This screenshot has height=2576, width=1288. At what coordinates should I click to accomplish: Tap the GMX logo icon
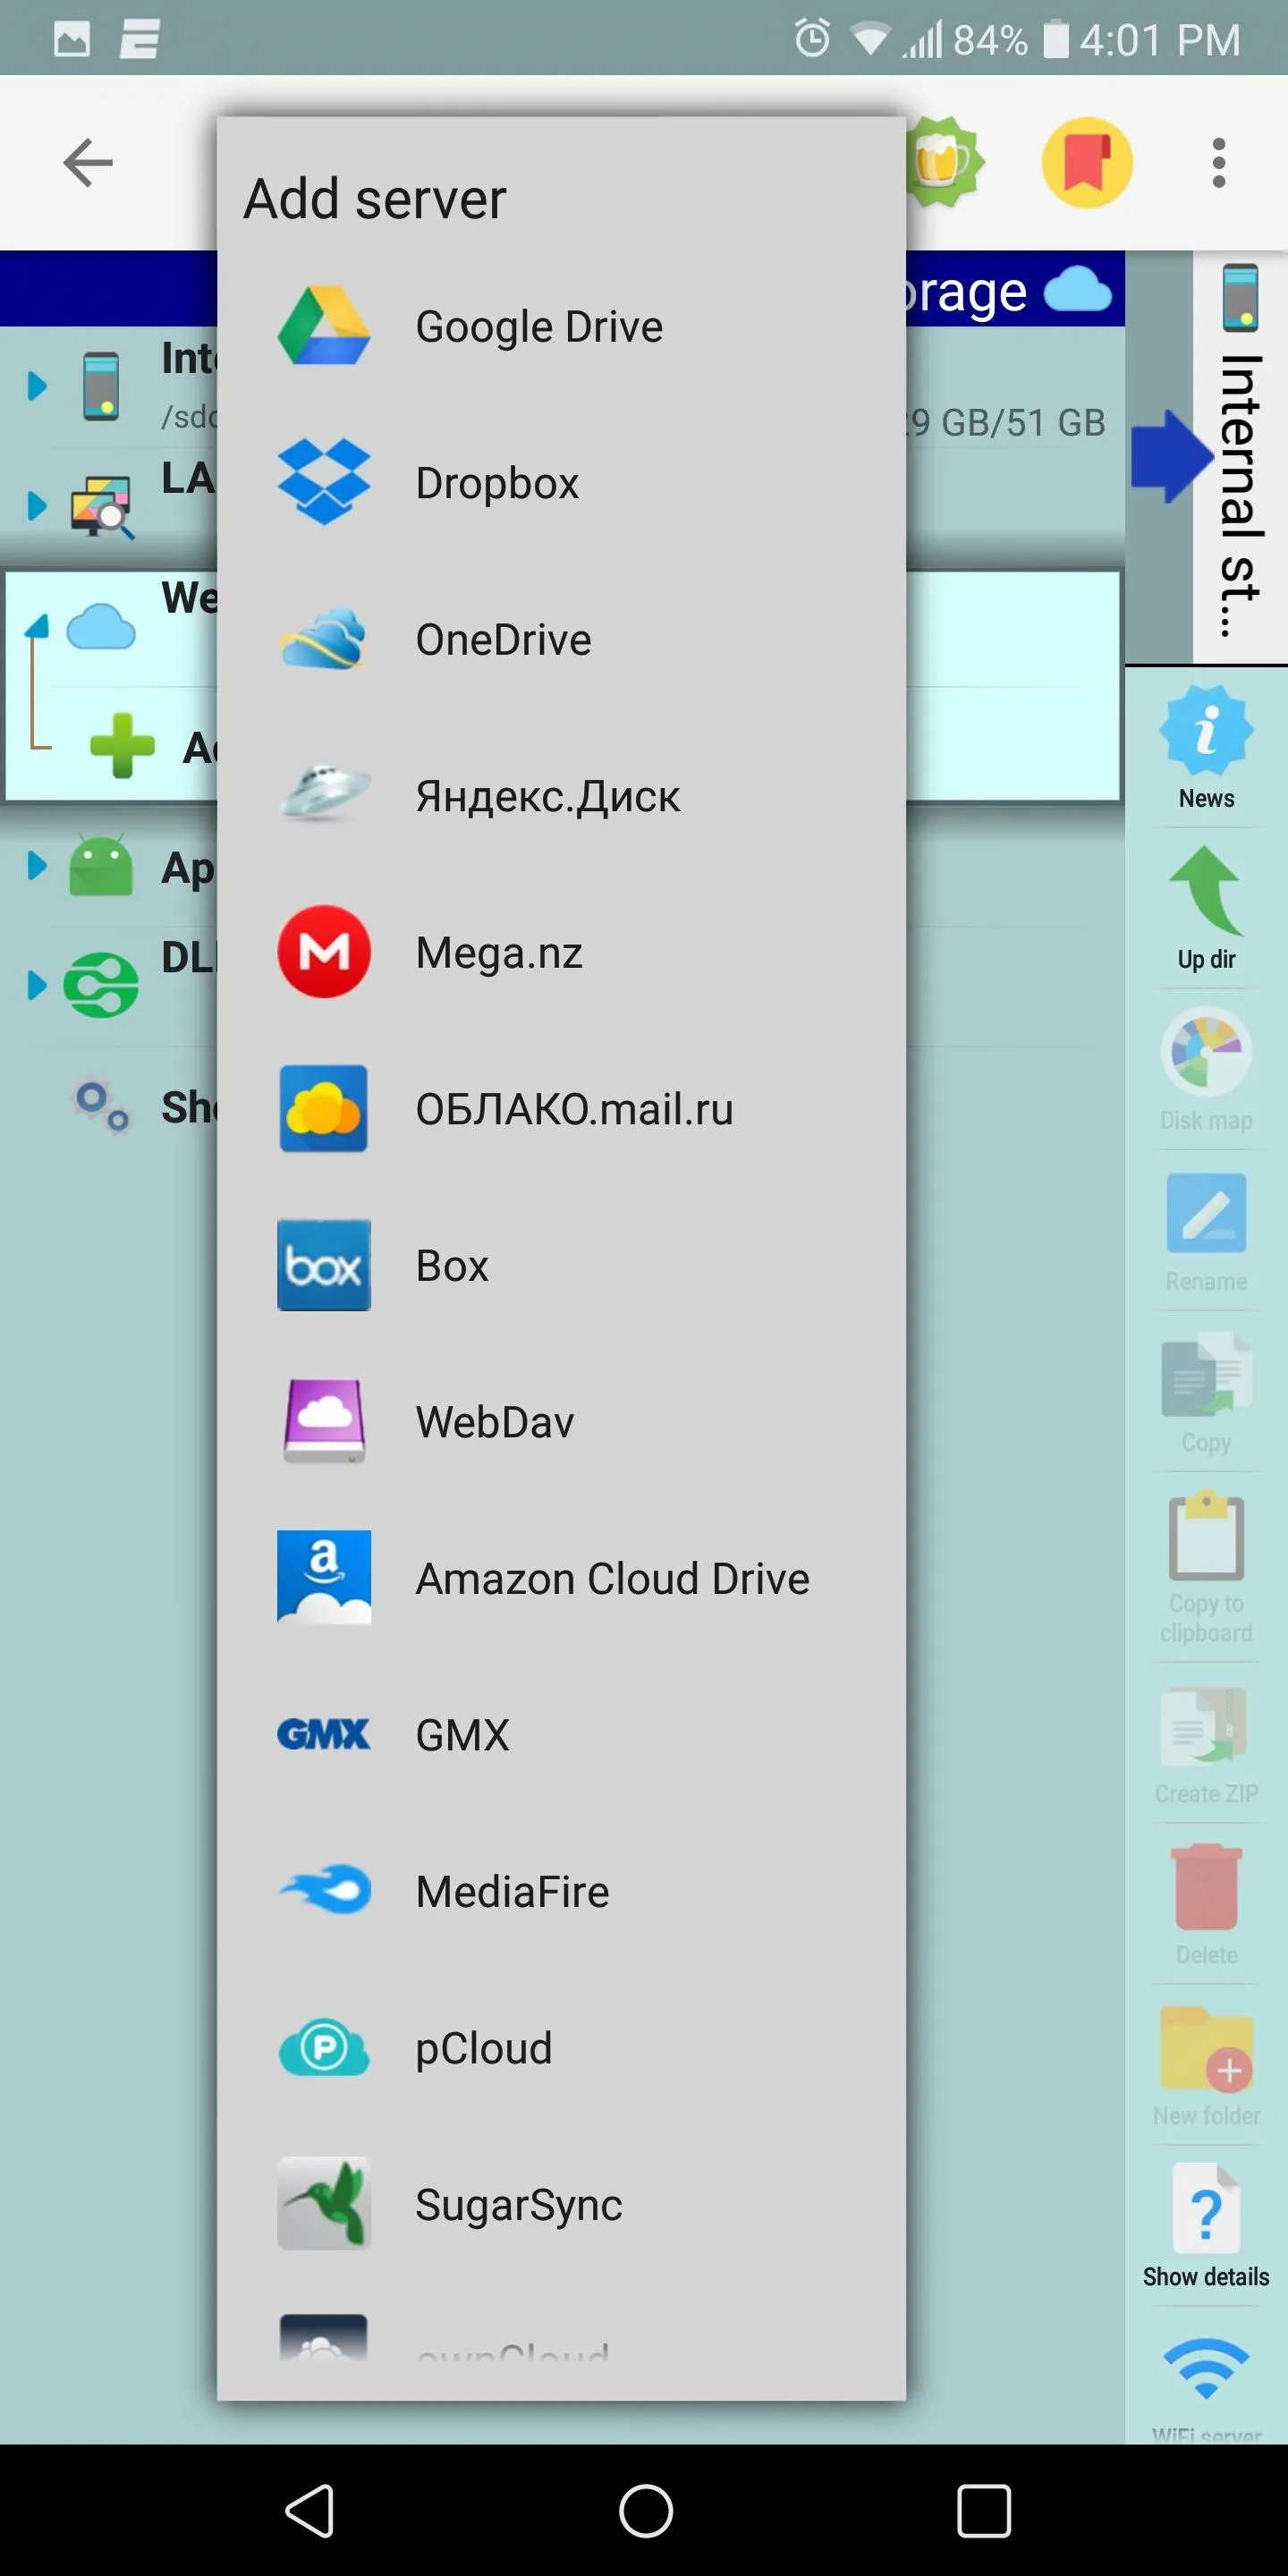point(323,1735)
